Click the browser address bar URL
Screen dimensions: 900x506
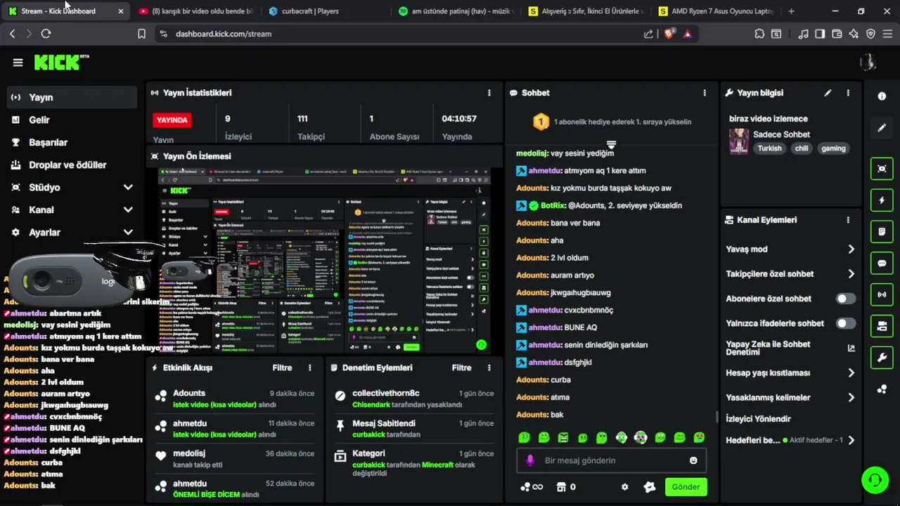(x=224, y=34)
